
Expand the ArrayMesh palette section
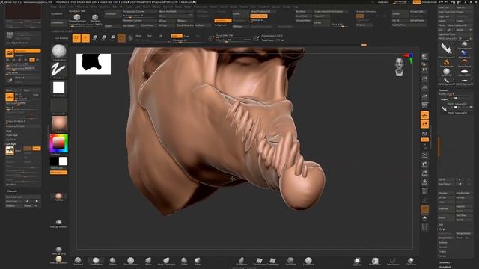point(445,267)
